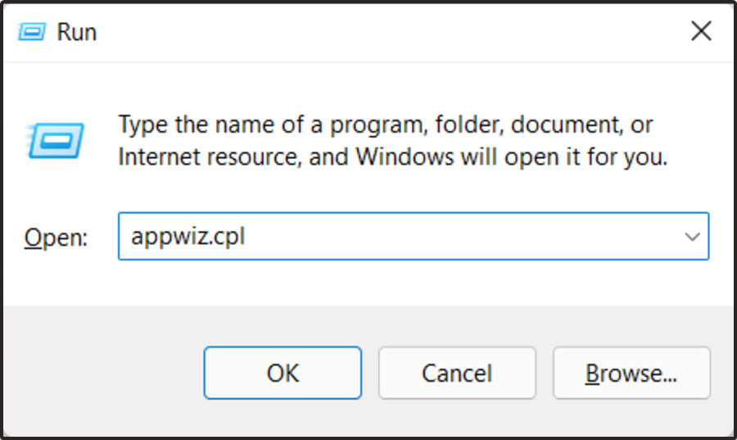Click the large Run program icon
This screenshot has width=737, height=440.
[x=56, y=139]
